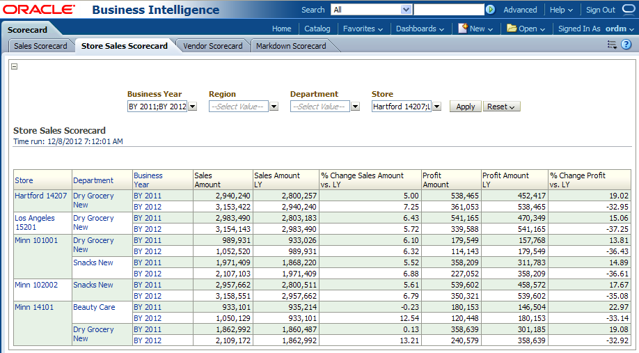Click into the search text field
Image resolution: width=639 pixels, height=353 pixels.
click(x=448, y=10)
